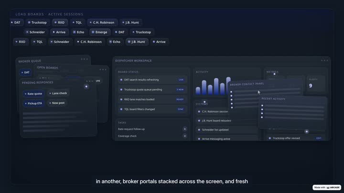Image resolution: width=344 pixels, height=193 pixels.
Task: Click the Lane check chip
Action: [x=58, y=93]
